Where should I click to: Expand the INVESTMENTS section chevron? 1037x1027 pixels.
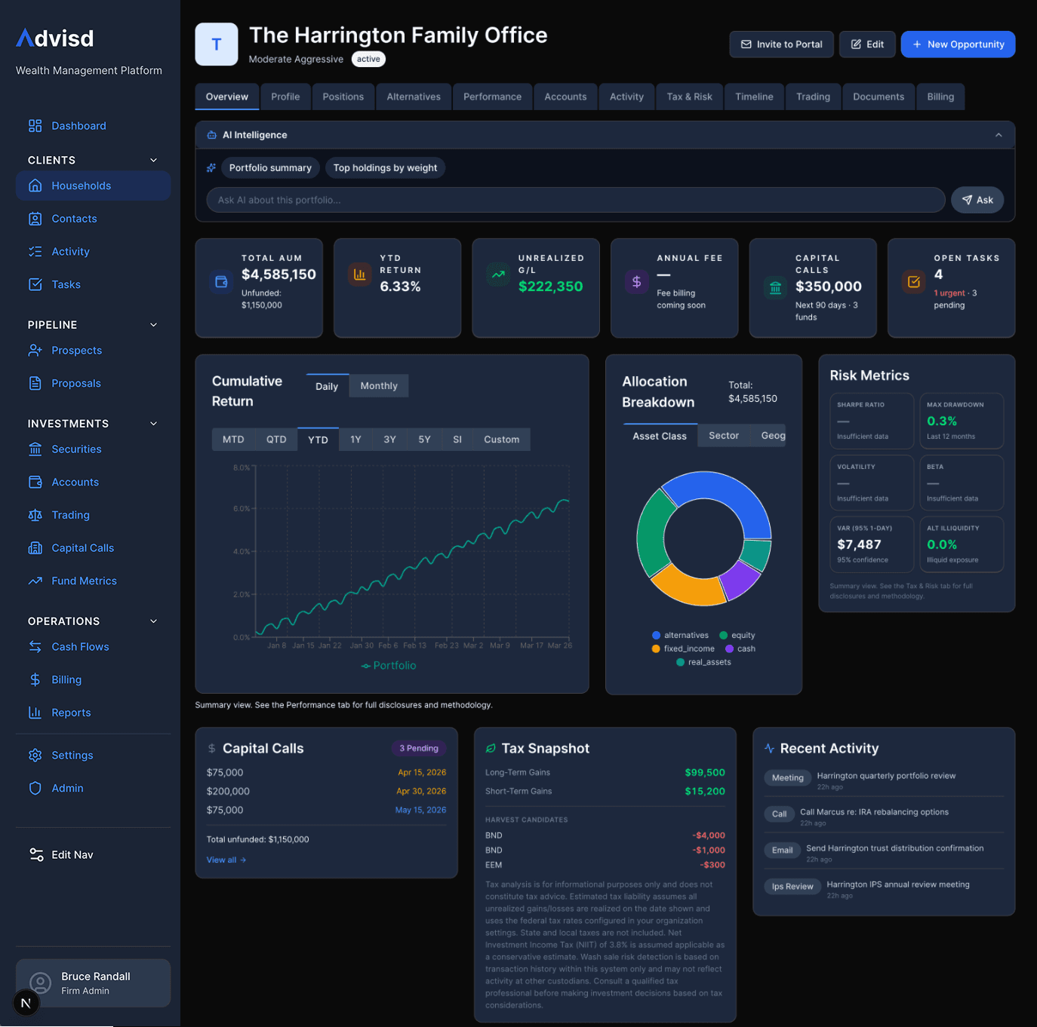(154, 423)
